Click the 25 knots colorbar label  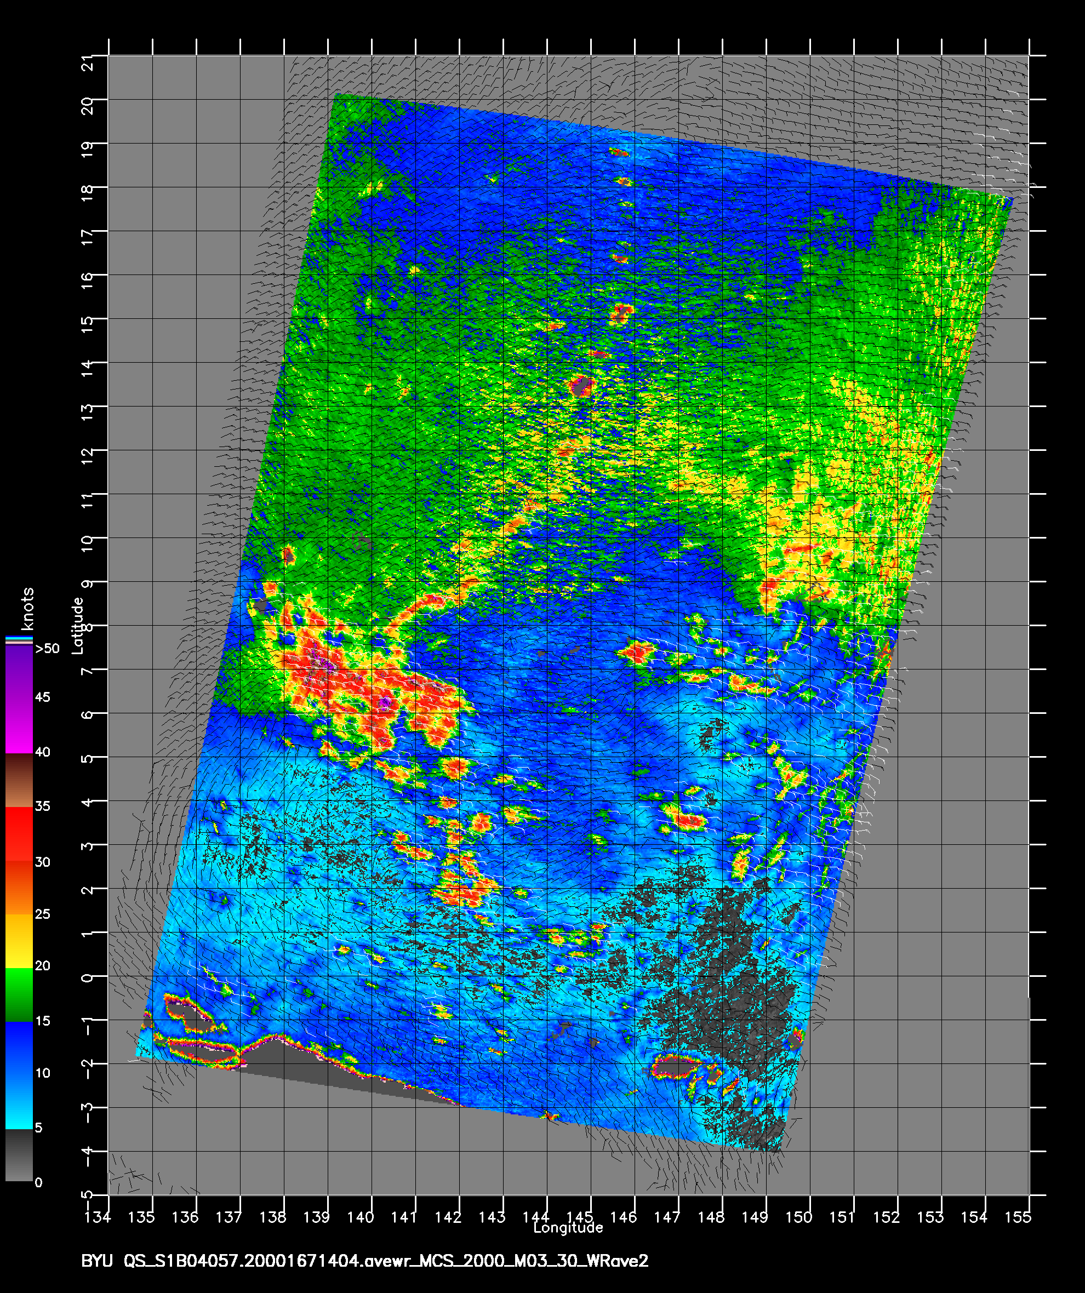pyautogui.click(x=43, y=914)
